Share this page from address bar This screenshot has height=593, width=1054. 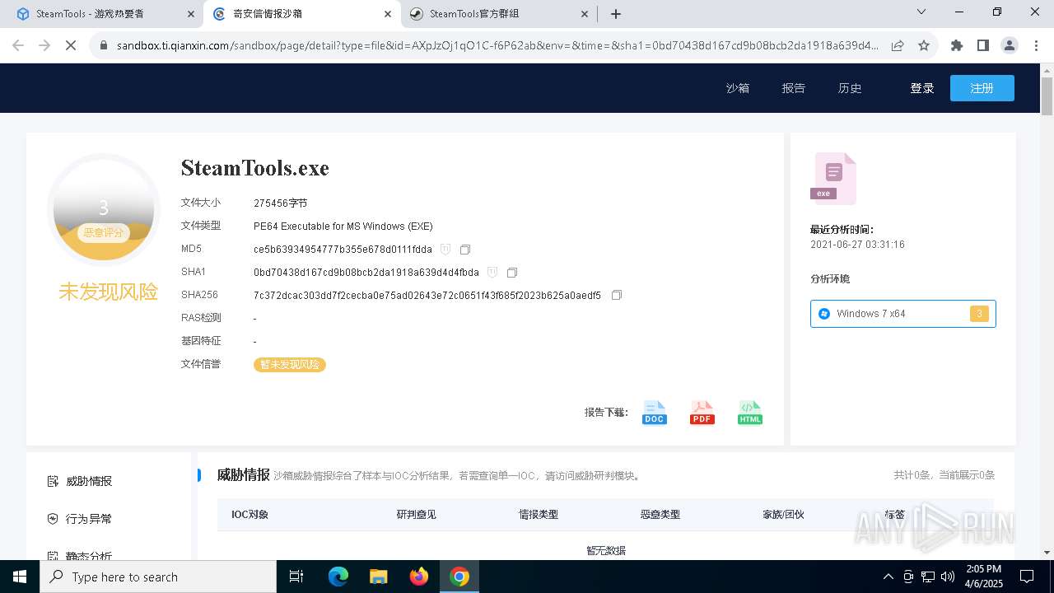[898, 46]
